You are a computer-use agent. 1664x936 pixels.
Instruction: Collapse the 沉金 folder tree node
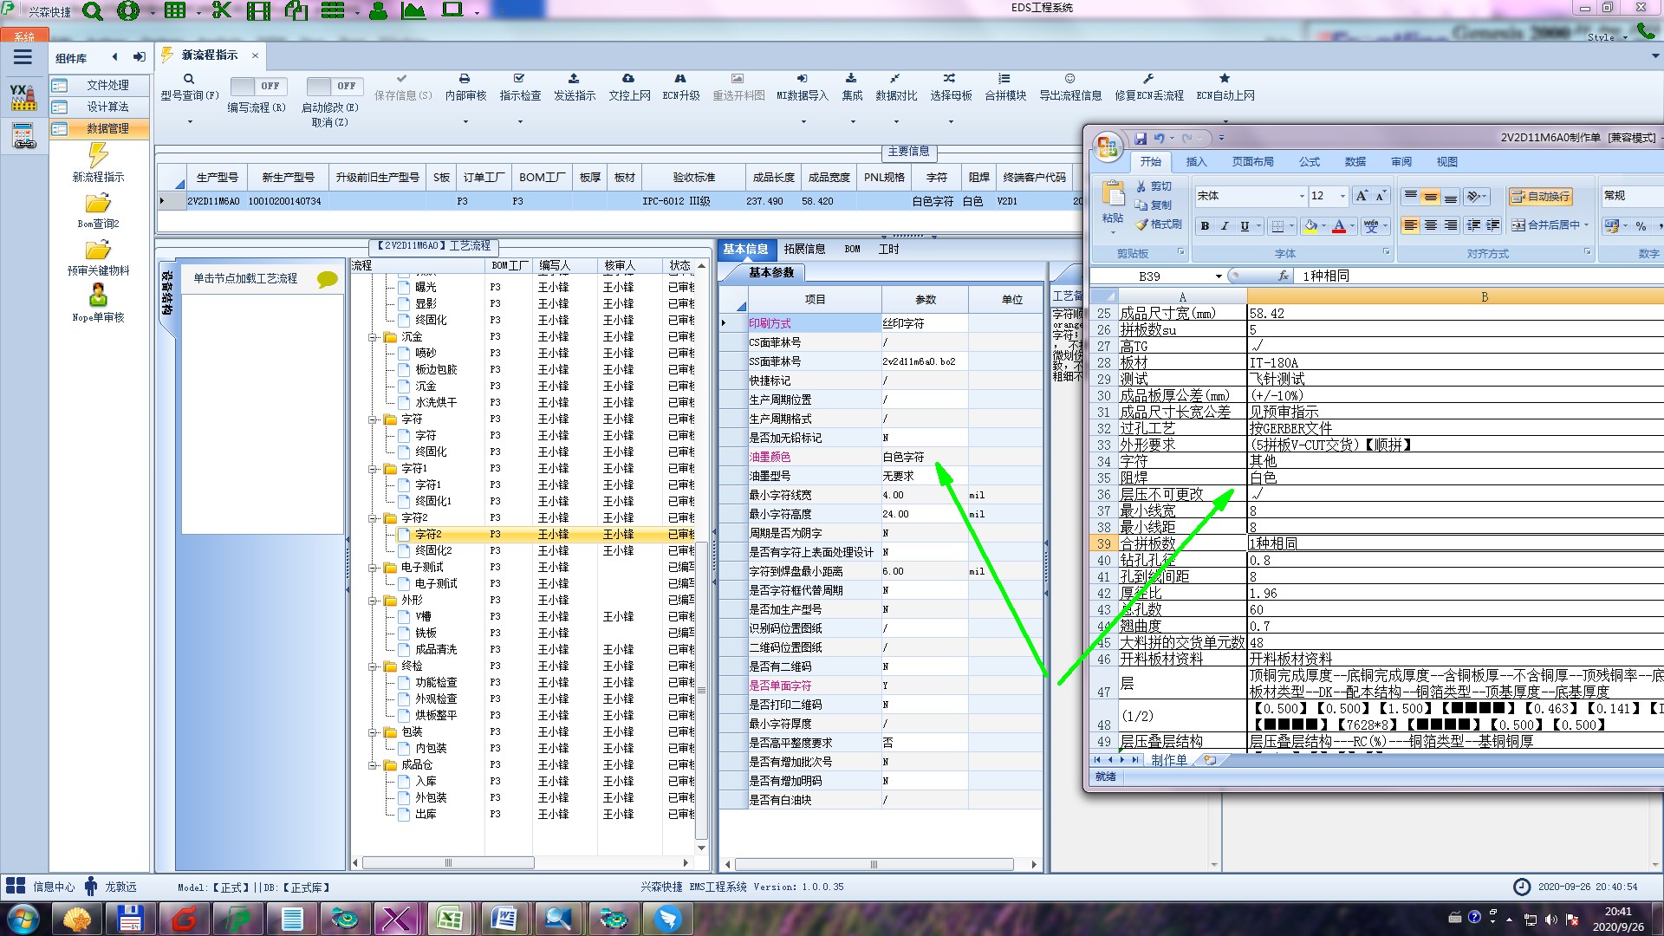click(373, 337)
